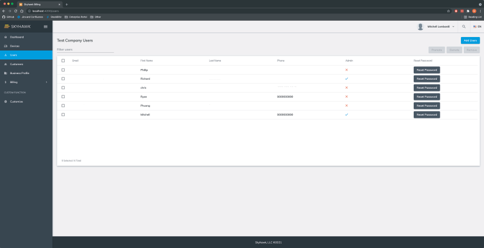Click the browser reload icon
The width and height of the screenshot is (484, 248).
point(16,11)
